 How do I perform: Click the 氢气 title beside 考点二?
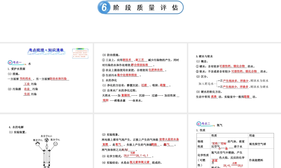point(219,125)
